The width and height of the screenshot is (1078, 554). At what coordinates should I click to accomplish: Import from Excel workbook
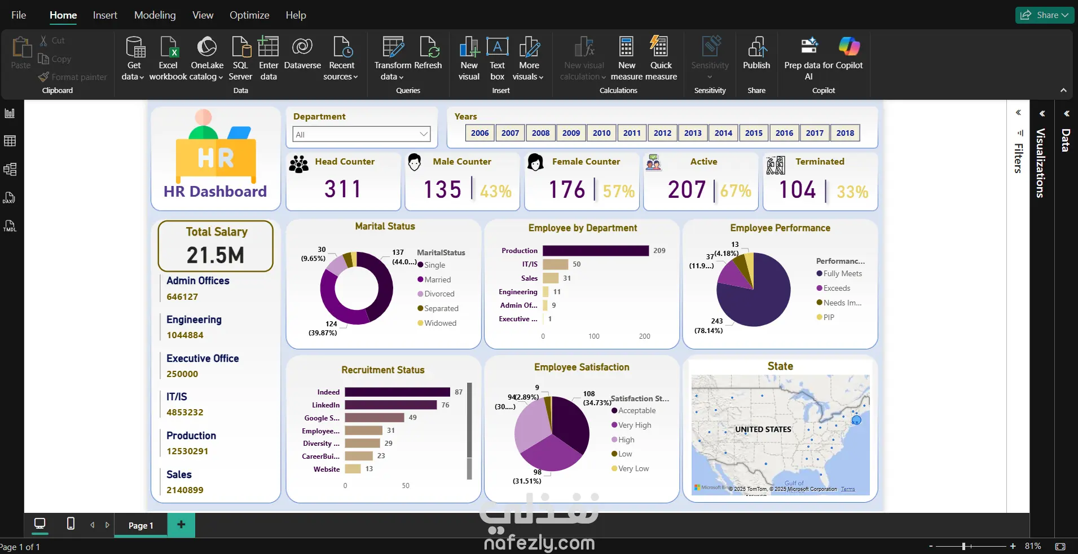(168, 58)
